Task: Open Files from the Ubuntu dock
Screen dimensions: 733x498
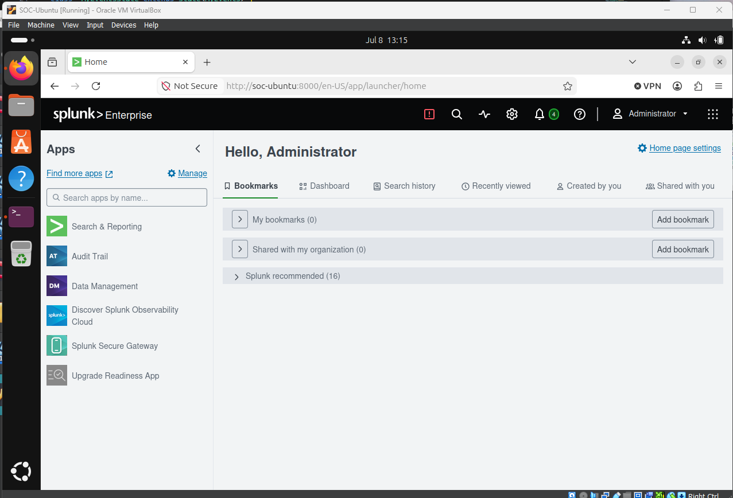Action: (21, 105)
